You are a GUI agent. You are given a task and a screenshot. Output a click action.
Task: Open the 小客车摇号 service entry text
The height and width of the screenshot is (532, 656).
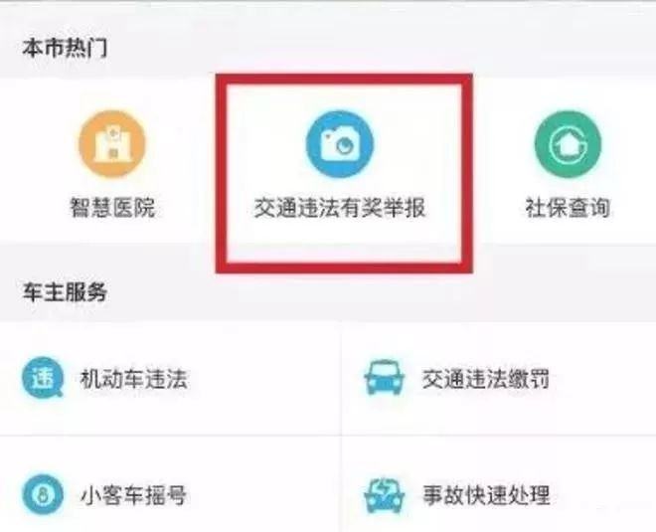(133, 495)
